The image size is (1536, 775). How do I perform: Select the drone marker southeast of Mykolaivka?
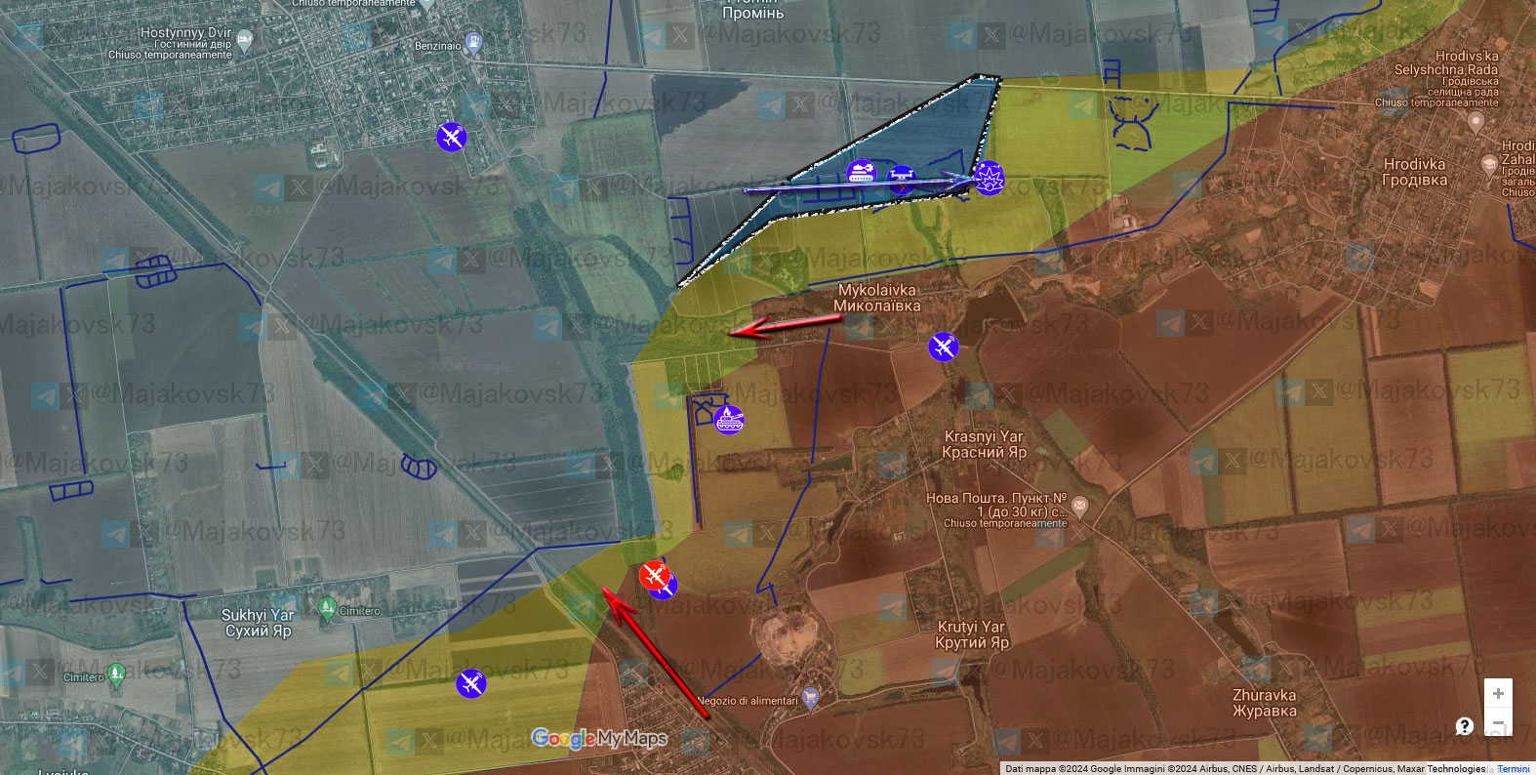[943, 347]
